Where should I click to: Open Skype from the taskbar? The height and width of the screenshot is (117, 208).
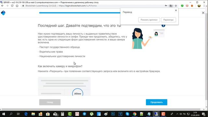click(127, 114)
